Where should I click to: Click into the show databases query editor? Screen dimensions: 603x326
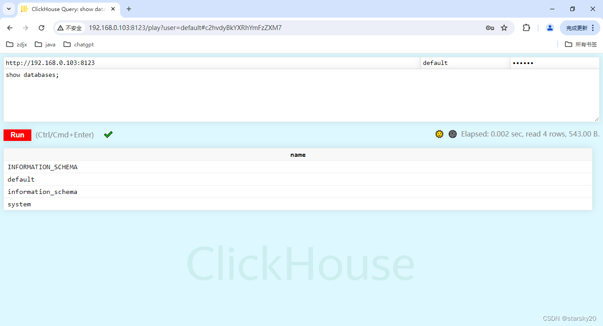click(x=301, y=95)
